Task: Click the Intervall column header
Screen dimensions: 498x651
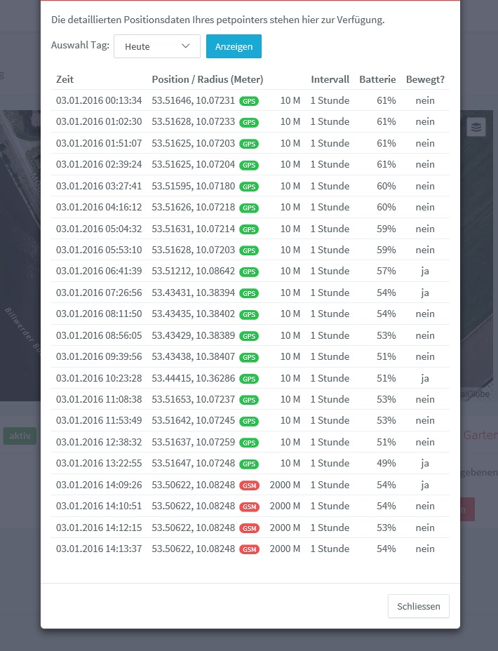Action: click(x=330, y=79)
